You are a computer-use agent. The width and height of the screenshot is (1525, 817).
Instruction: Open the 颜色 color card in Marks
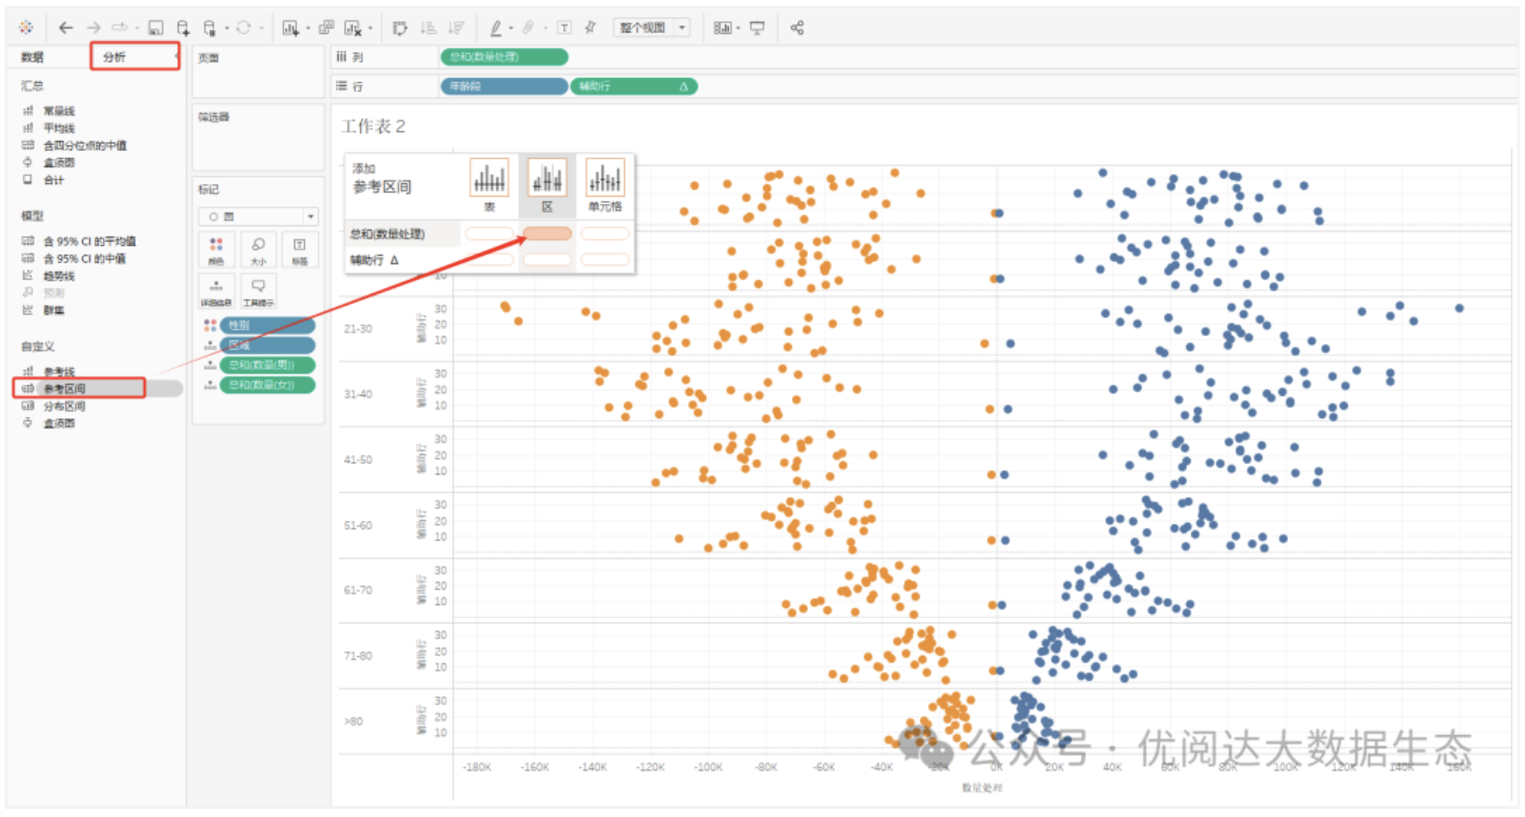(216, 249)
